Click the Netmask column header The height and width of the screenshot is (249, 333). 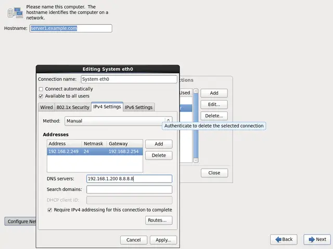(x=95, y=144)
